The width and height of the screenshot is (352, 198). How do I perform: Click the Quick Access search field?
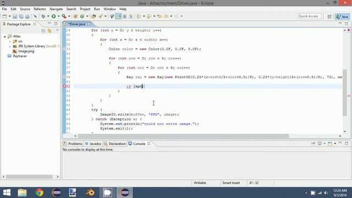[310, 16]
